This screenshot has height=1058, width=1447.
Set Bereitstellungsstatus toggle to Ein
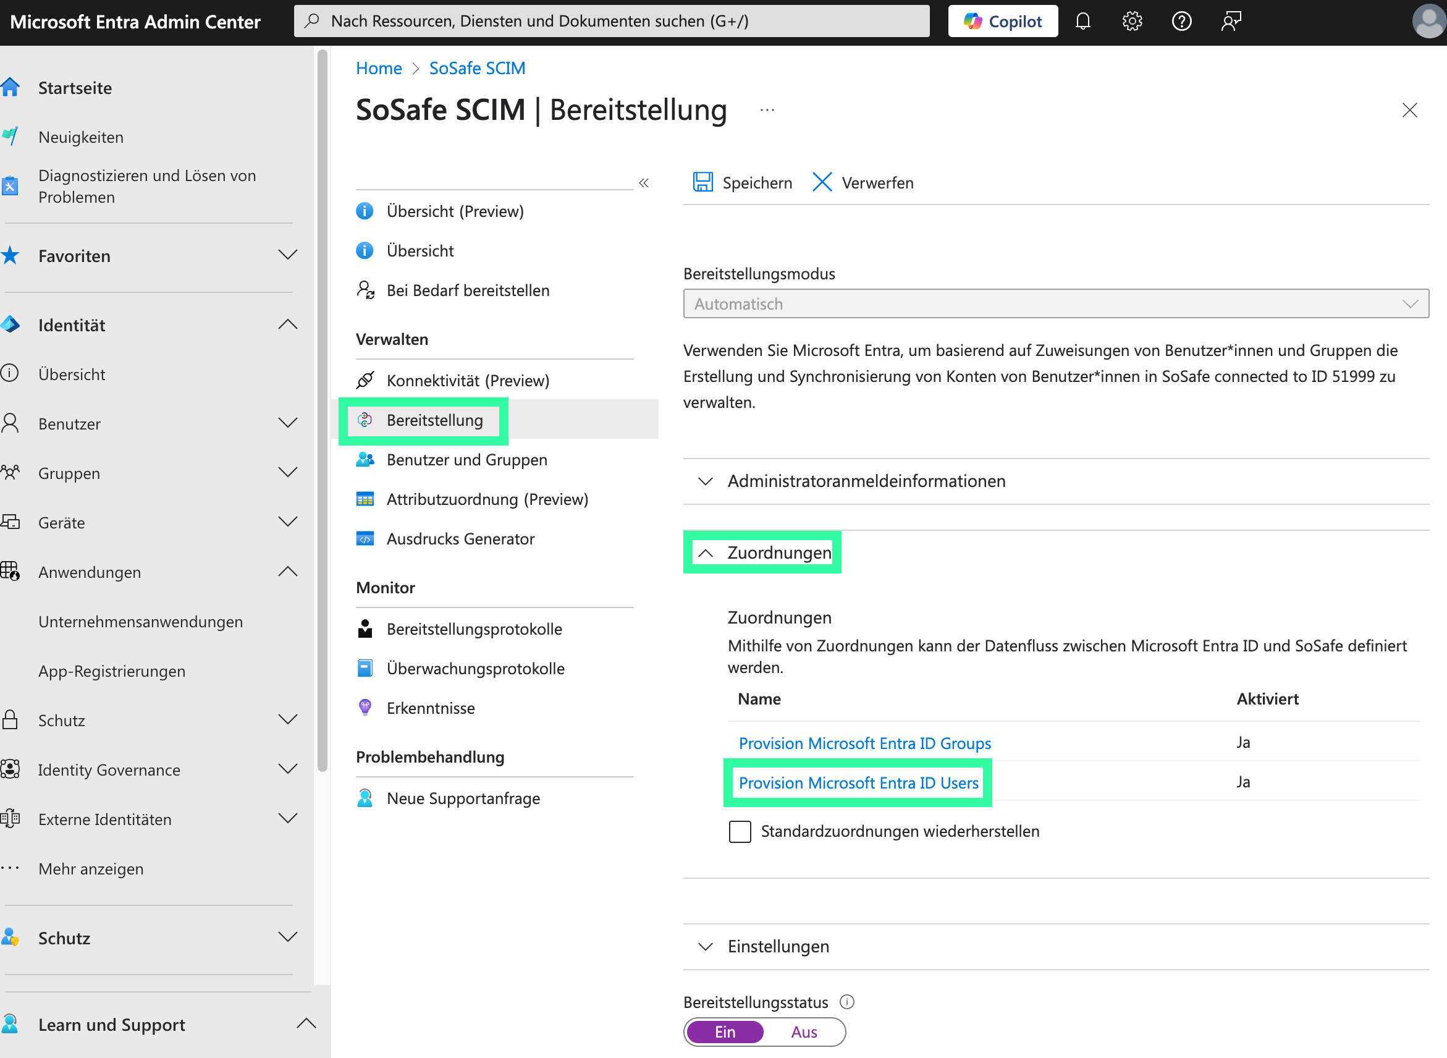725,1032
